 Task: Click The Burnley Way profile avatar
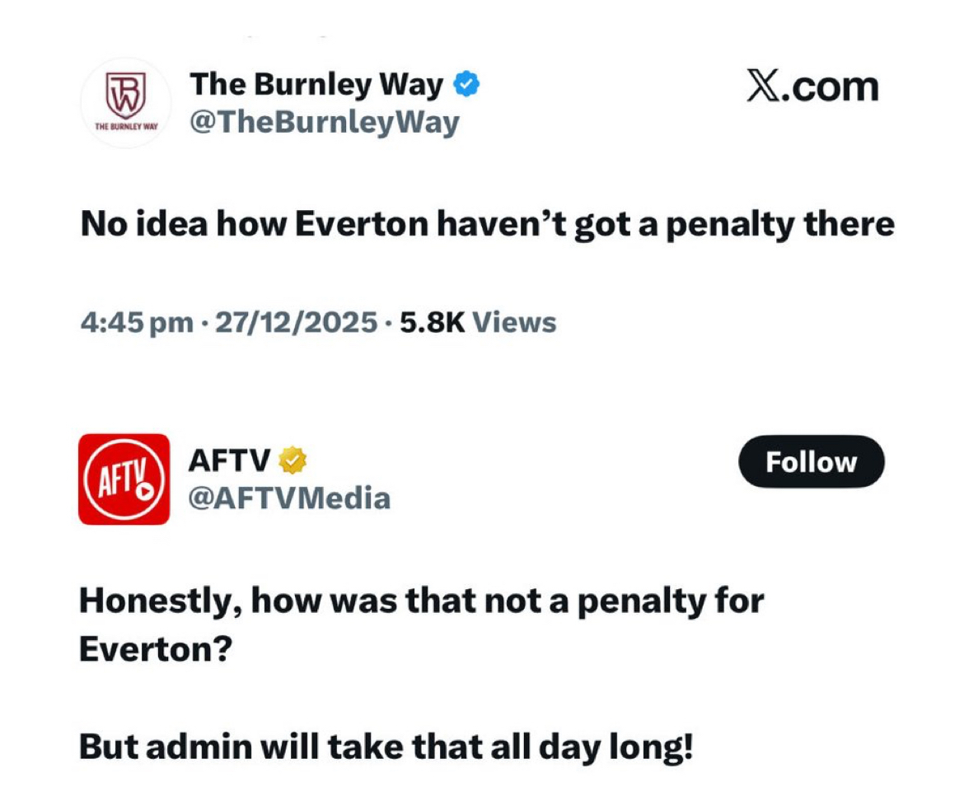point(125,102)
